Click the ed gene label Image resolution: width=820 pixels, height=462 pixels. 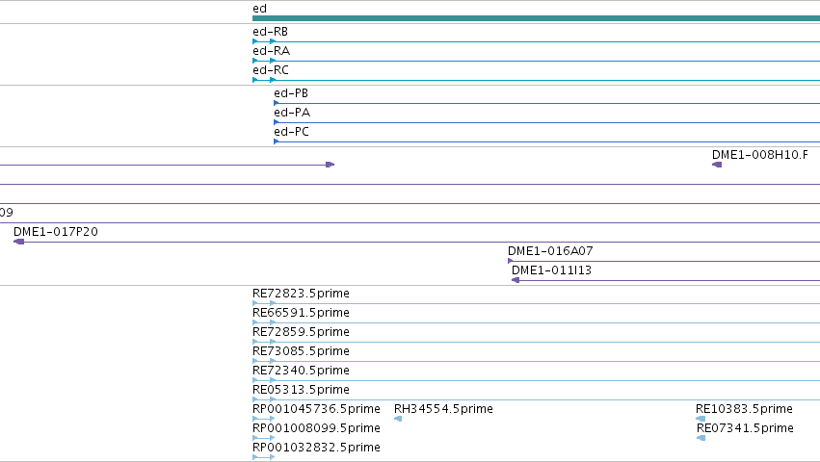[x=259, y=9]
